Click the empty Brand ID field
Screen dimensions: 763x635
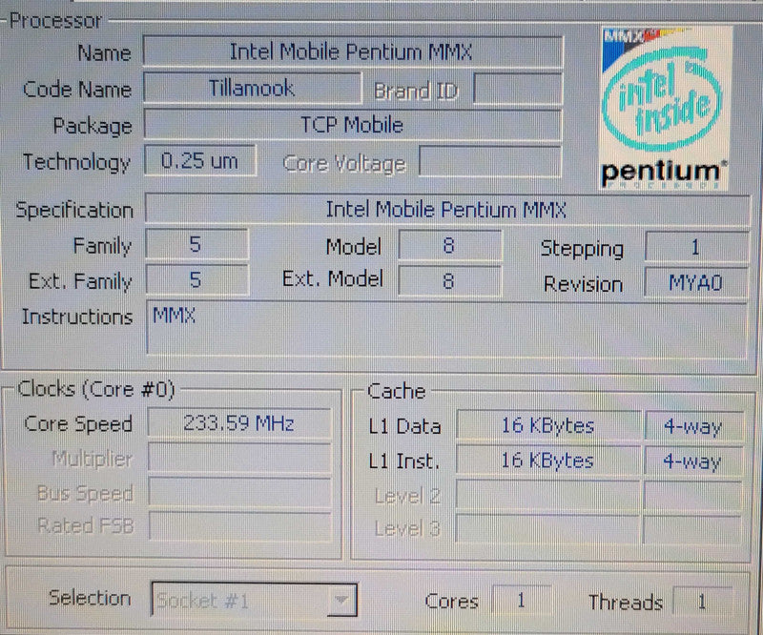click(x=518, y=89)
